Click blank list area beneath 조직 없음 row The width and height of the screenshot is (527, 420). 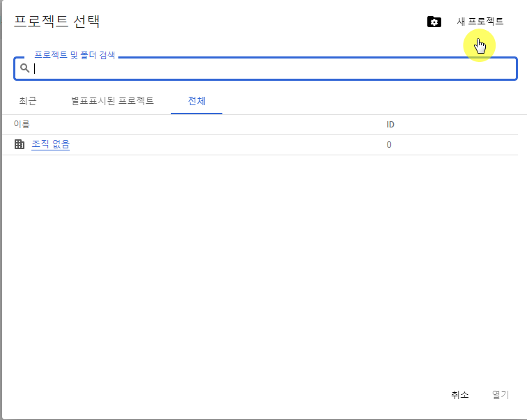pyautogui.click(x=260, y=269)
